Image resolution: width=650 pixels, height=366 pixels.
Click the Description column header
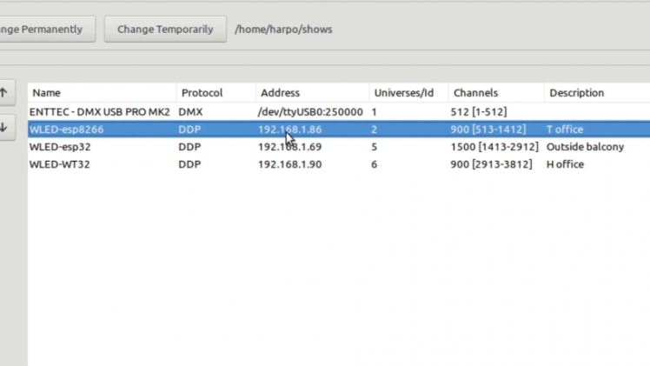pos(576,93)
